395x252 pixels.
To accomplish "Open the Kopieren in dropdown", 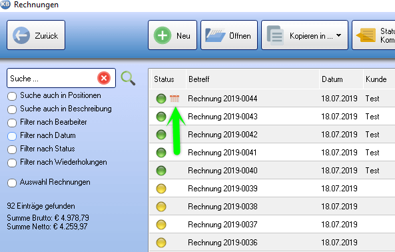I will (304, 35).
